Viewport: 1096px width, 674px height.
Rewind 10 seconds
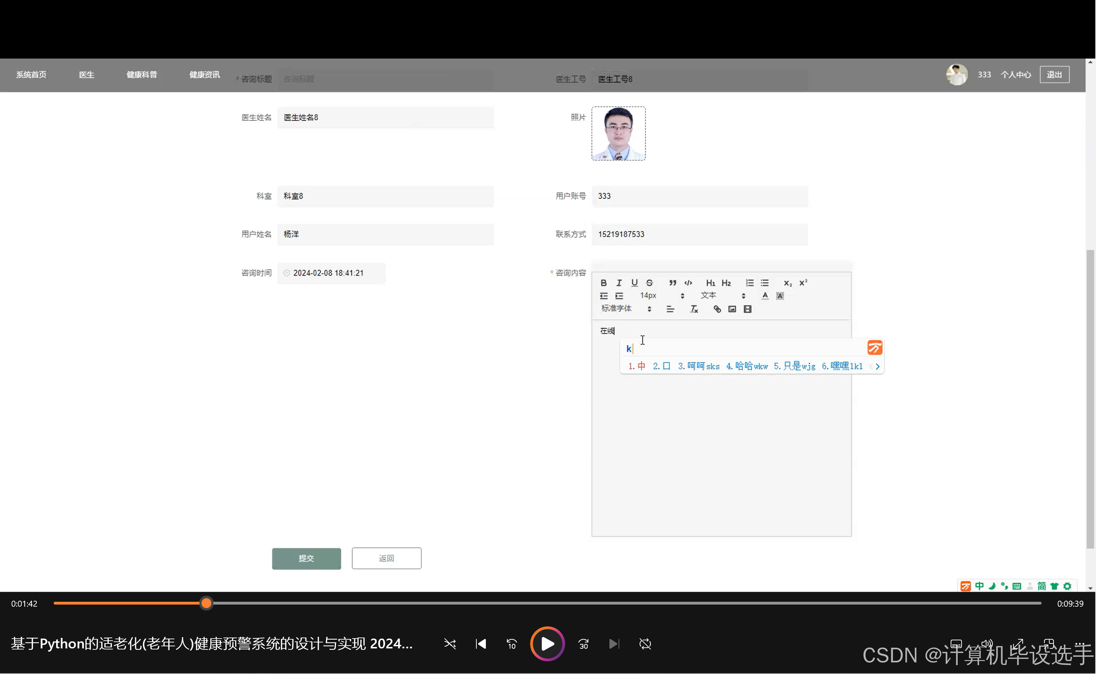pos(511,644)
